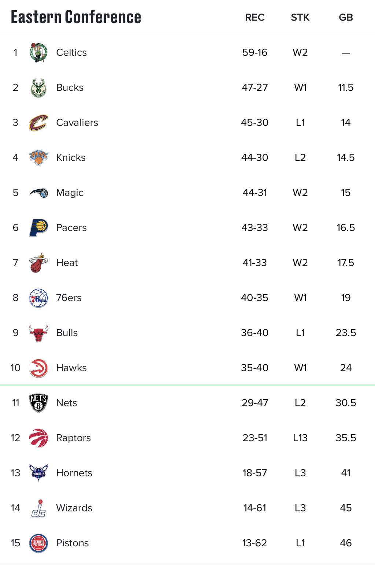Image resolution: width=375 pixels, height=565 pixels.
Task: Click the Hornets team logo
Action: click(x=38, y=473)
